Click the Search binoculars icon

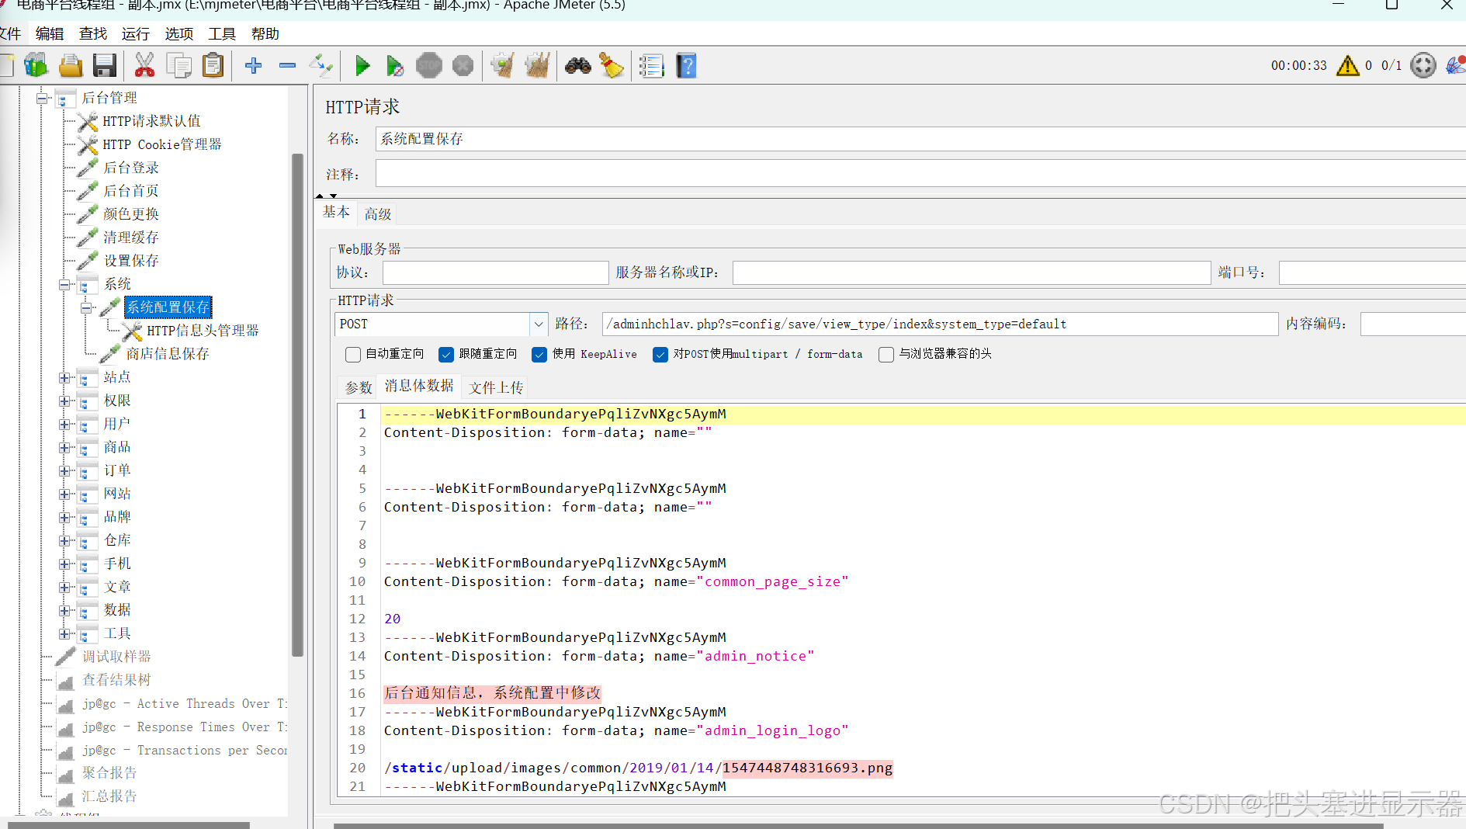click(577, 66)
